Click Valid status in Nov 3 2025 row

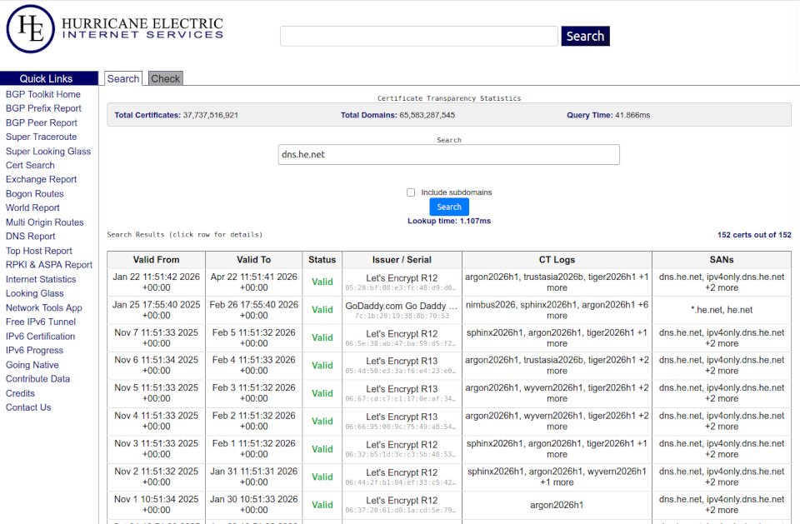[x=322, y=449]
